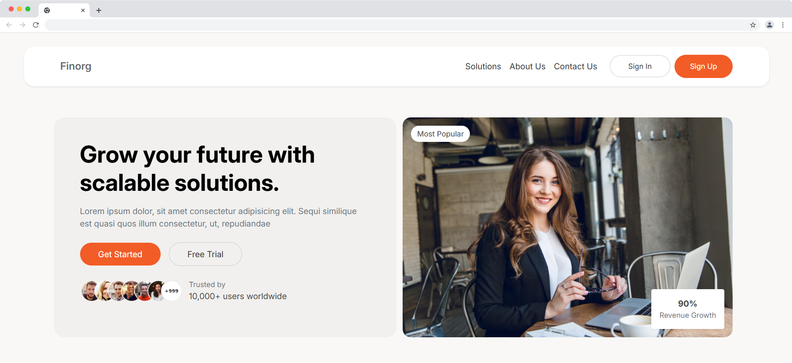This screenshot has height=363, width=792.
Task: Click the Finorg logo
Action: [x=76, y=66]
